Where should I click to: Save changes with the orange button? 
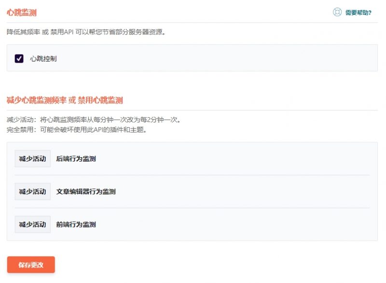[30, 264]
